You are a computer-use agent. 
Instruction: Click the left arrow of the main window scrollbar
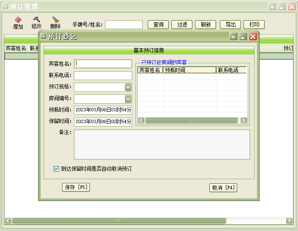click(x=8, y=220)
